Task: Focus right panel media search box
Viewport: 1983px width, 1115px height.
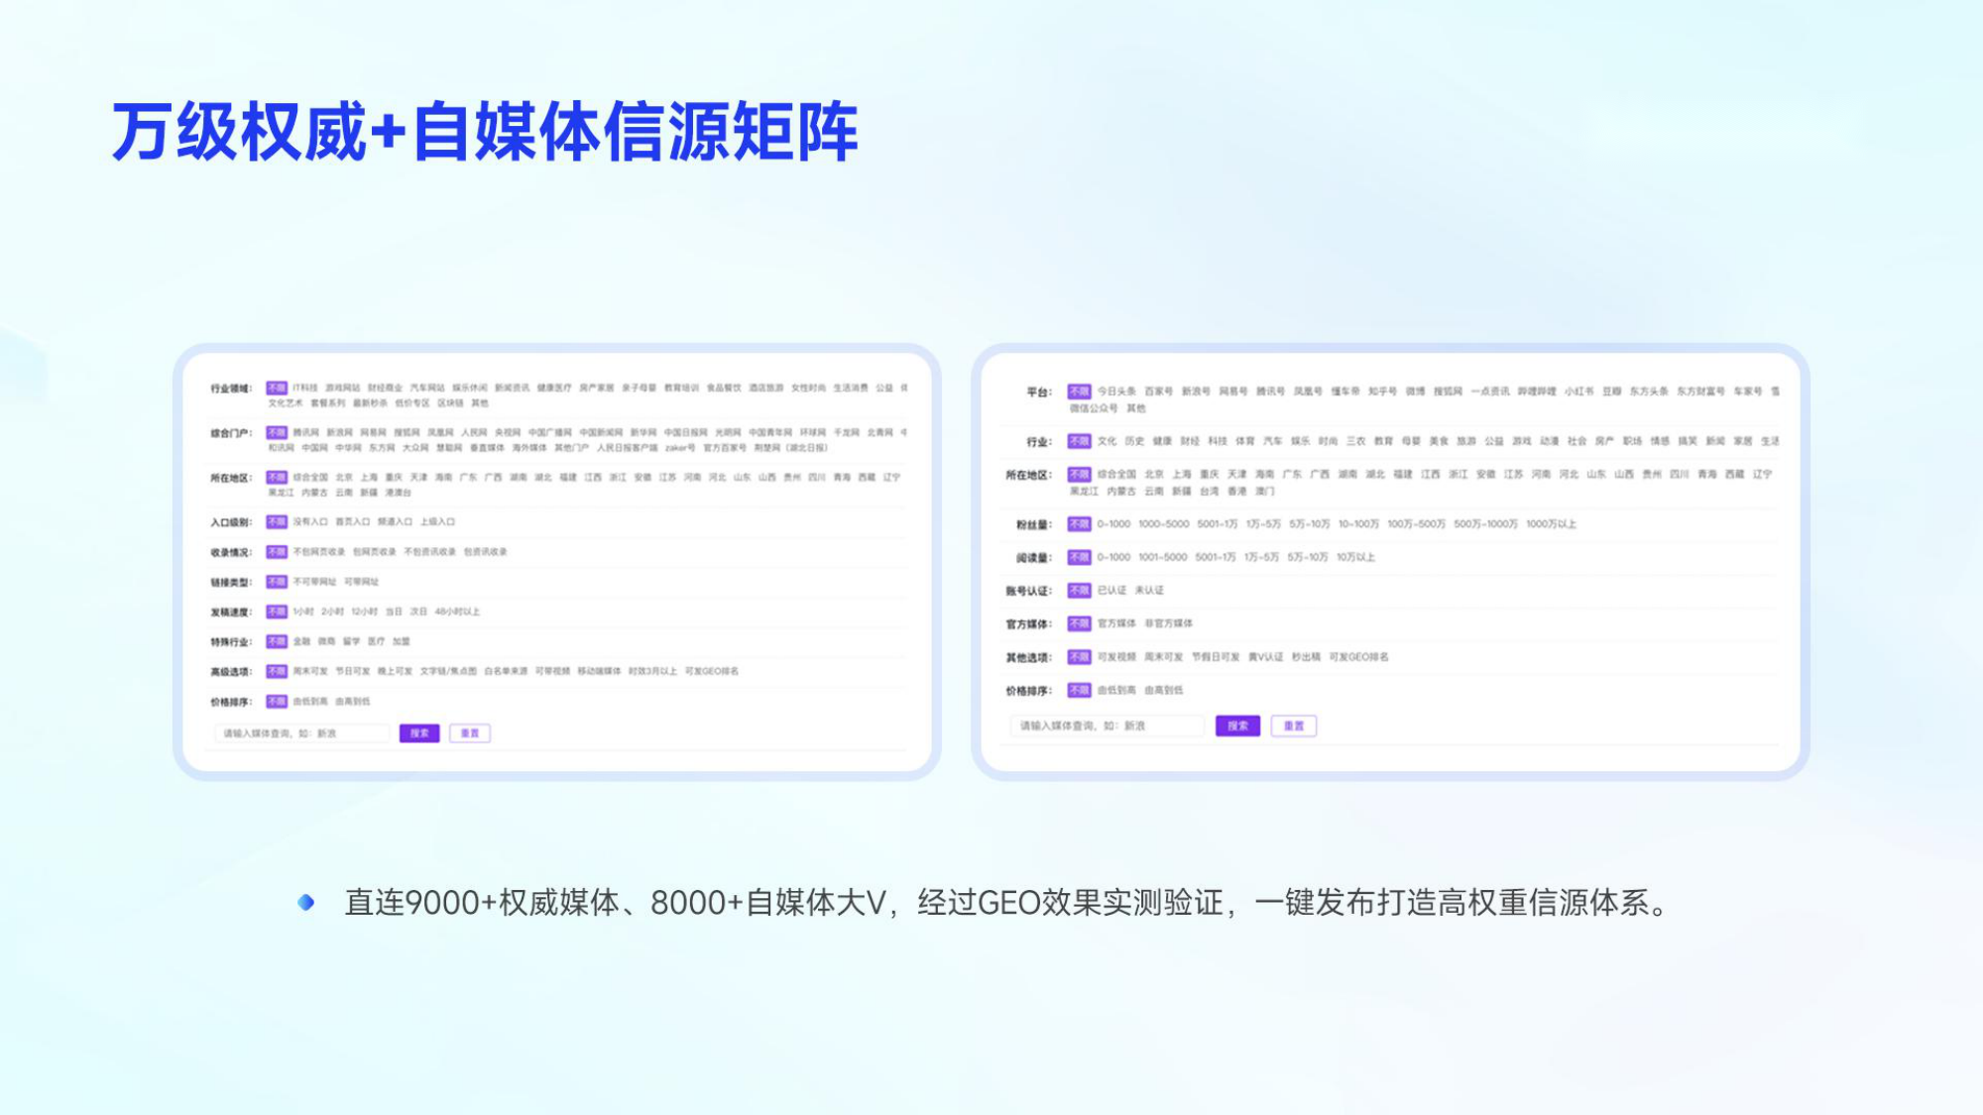Action: point(1108,725)
